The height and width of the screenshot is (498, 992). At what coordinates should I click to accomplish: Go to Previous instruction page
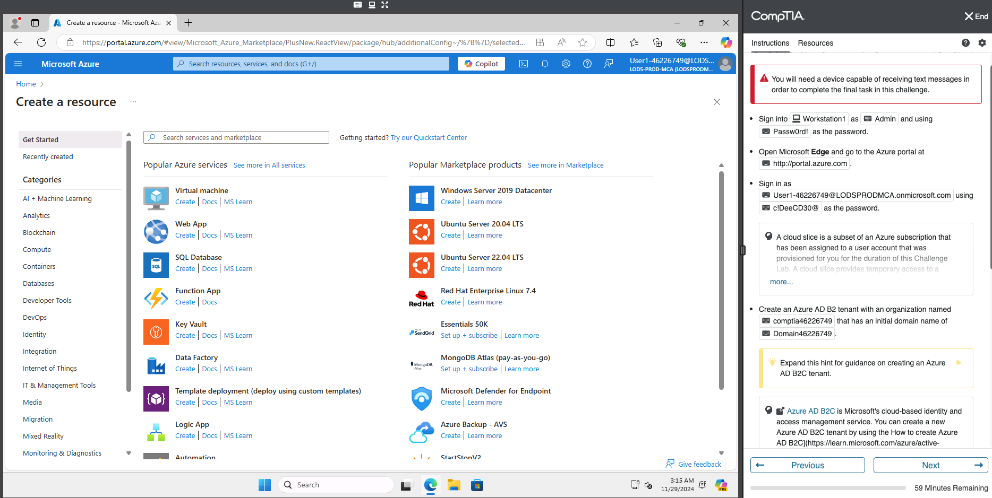tap(807, 465)
